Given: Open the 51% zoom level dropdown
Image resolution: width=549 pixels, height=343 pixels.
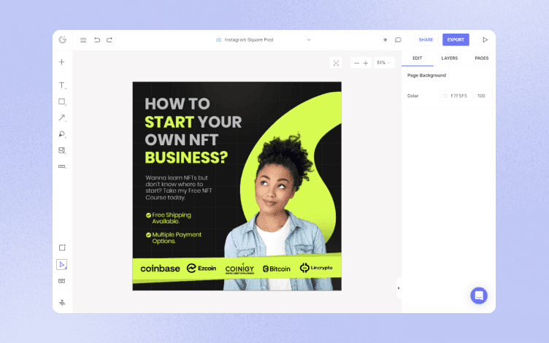Looking at the screenshot, I should (x=384, y=63).
